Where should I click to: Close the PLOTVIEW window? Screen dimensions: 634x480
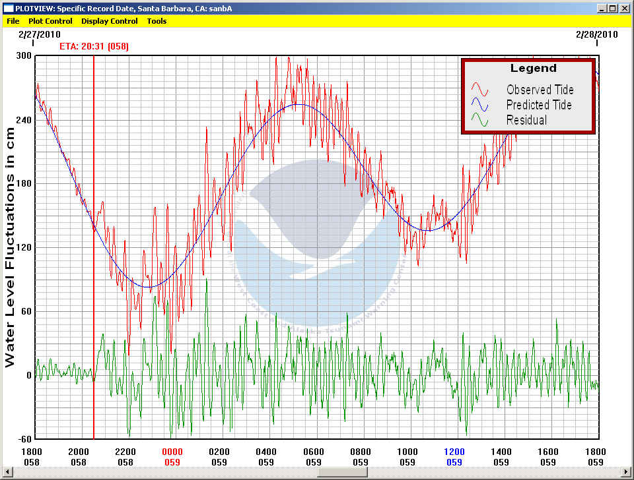click(x=623, y=9)
